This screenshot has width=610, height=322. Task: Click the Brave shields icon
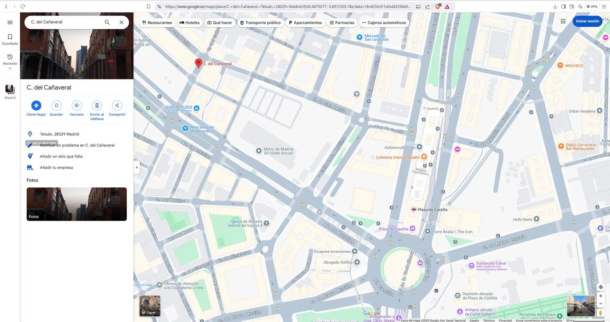[x=438, y=7]
